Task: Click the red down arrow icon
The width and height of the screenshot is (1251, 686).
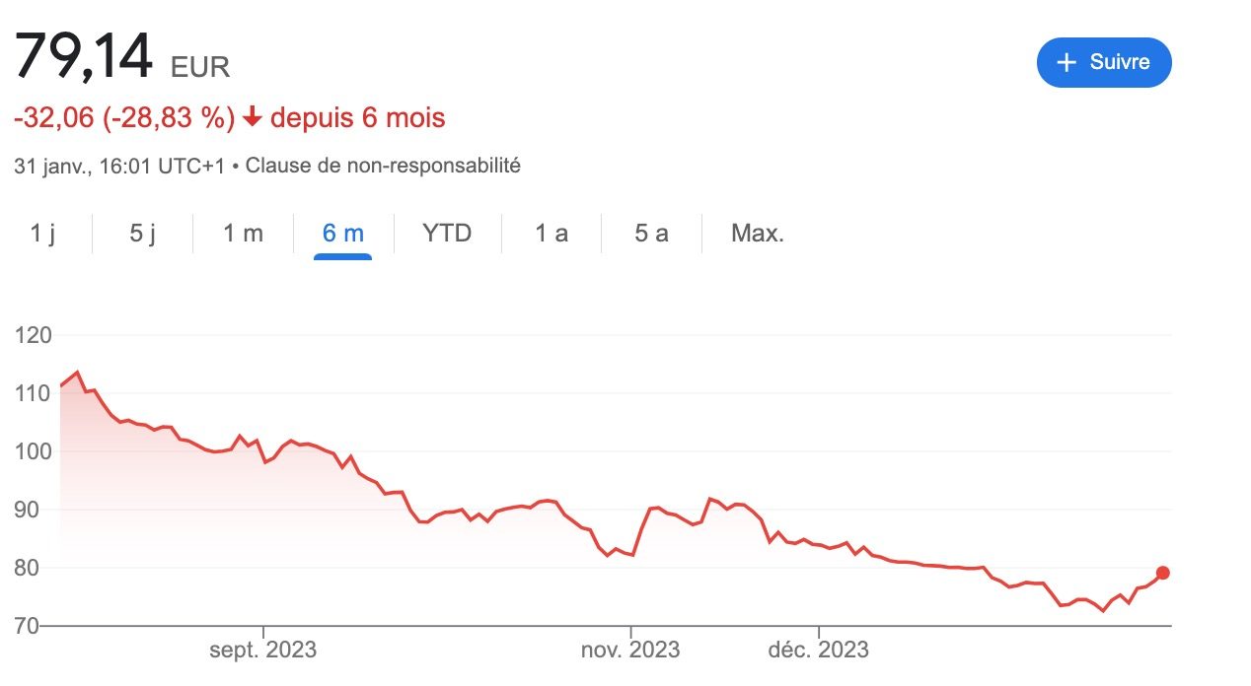Action: pyautogui.click(x=253, y=118)
